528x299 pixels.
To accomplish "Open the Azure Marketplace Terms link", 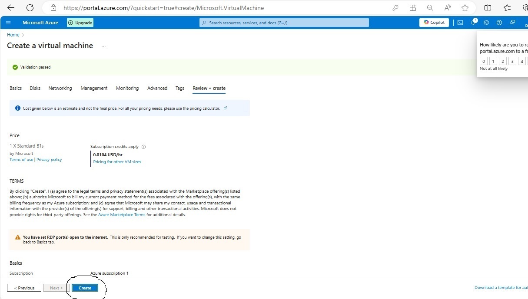I will [122, 215].
